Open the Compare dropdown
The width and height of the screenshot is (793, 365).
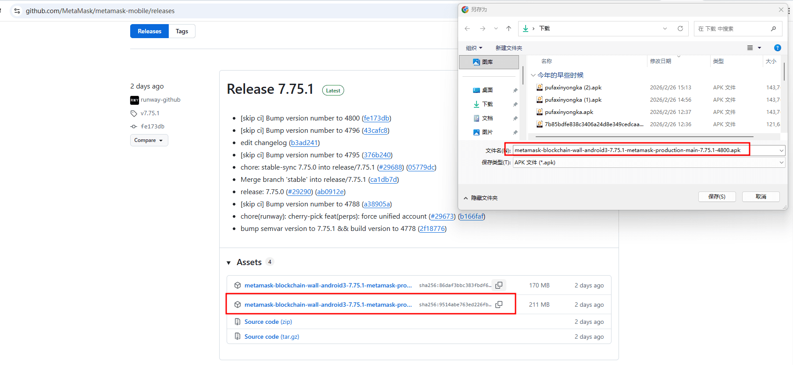(149, 140)
